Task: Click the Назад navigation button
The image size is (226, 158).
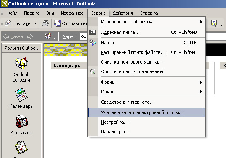Action: coord(13,36)
